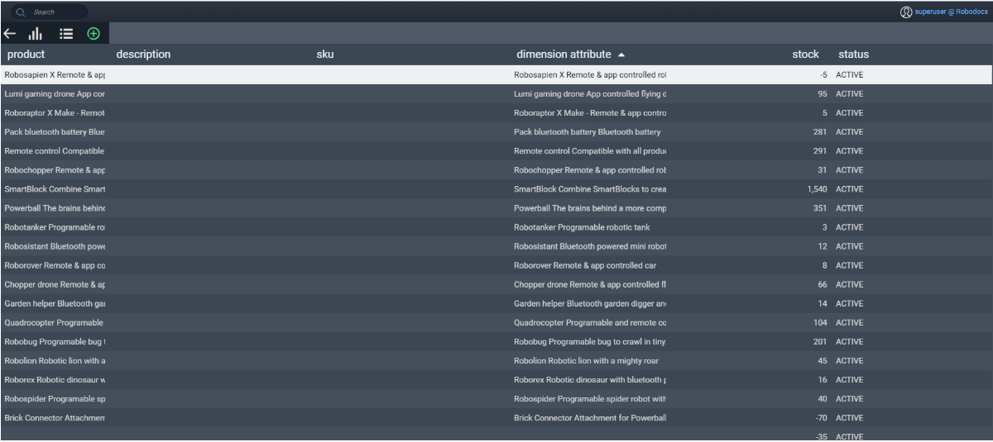The image size is (993, 442).
Task: Select Robotanker Programable product cell
Action: click(55, 227)
